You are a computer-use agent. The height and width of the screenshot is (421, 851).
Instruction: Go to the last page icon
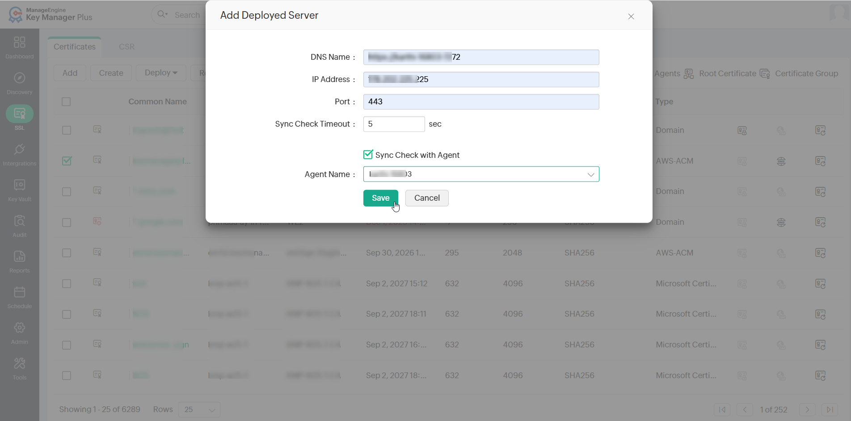(830, 409)
